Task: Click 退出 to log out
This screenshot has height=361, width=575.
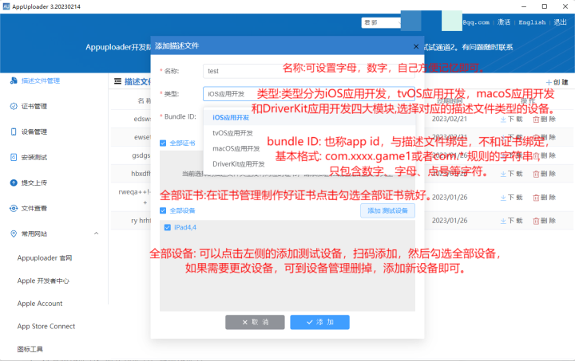Action: (560, 22)
